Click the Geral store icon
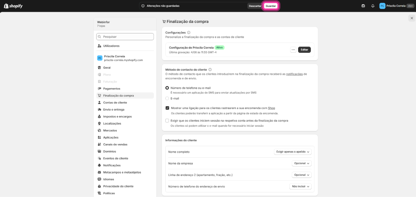 click(x=99, y=68)
